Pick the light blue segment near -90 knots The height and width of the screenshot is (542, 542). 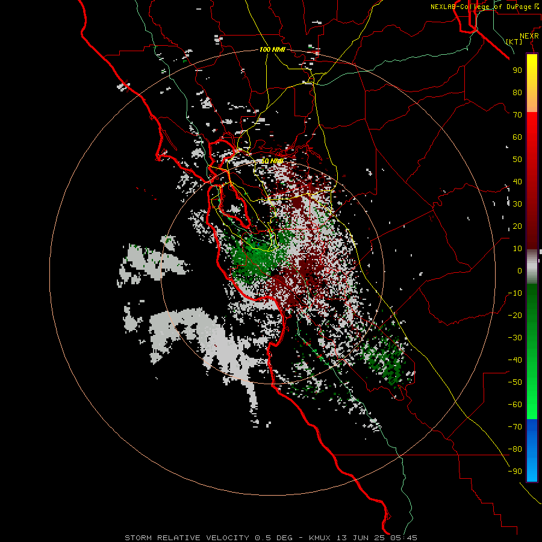532,470
